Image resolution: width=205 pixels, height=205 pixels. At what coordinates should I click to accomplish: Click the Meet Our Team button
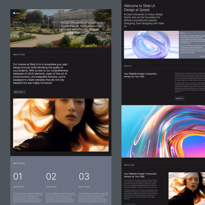[x=19, y=92]
